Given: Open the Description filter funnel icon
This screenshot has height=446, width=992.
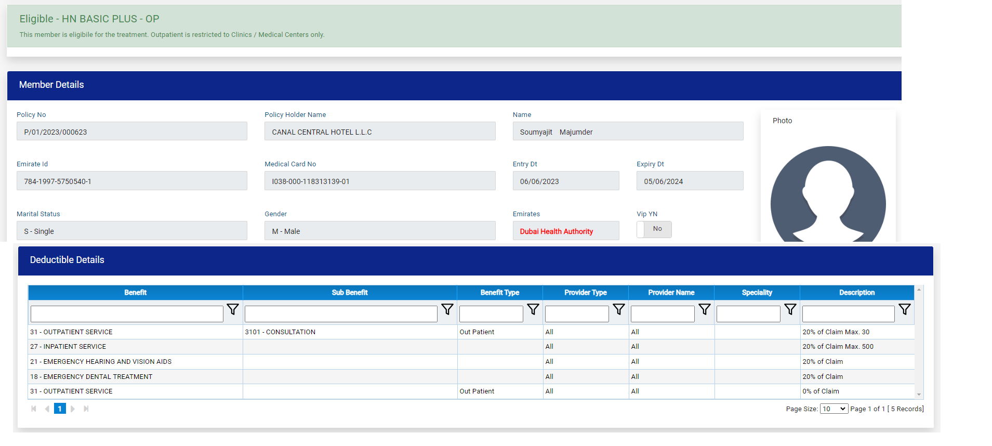Looking at the screenshot, I should pyautogui.click(x=904, y=309).
